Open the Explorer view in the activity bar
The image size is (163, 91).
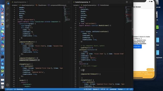point(7,3)
